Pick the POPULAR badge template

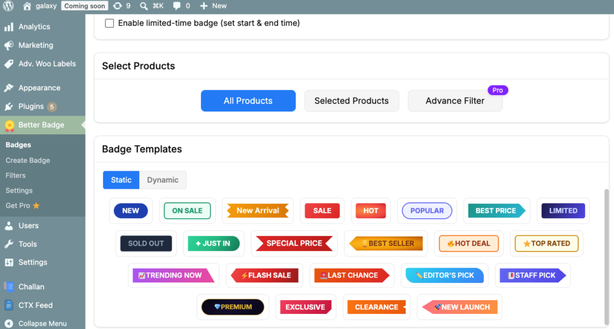(x=427, y=211)
